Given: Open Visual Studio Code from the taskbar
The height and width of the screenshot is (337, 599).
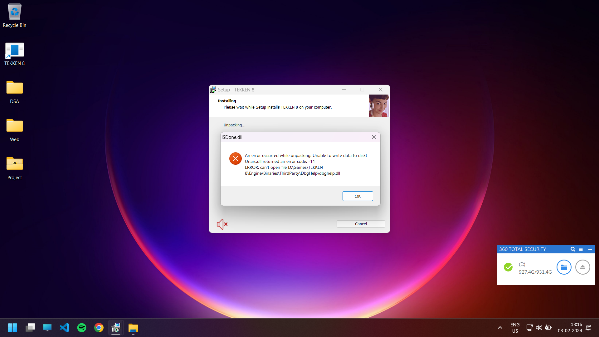Looking at the screenshot, I should click(64, 328).
